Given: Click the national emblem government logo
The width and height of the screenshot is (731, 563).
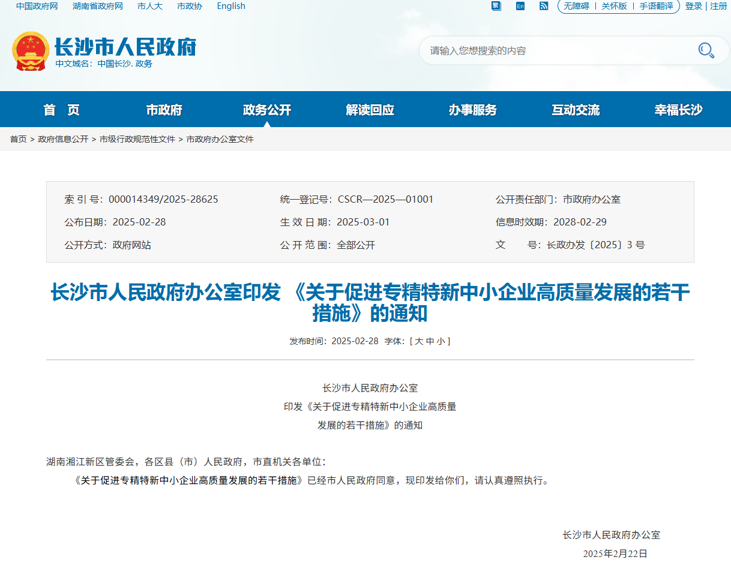Looking at the screenshot, I should click(31, 51).
